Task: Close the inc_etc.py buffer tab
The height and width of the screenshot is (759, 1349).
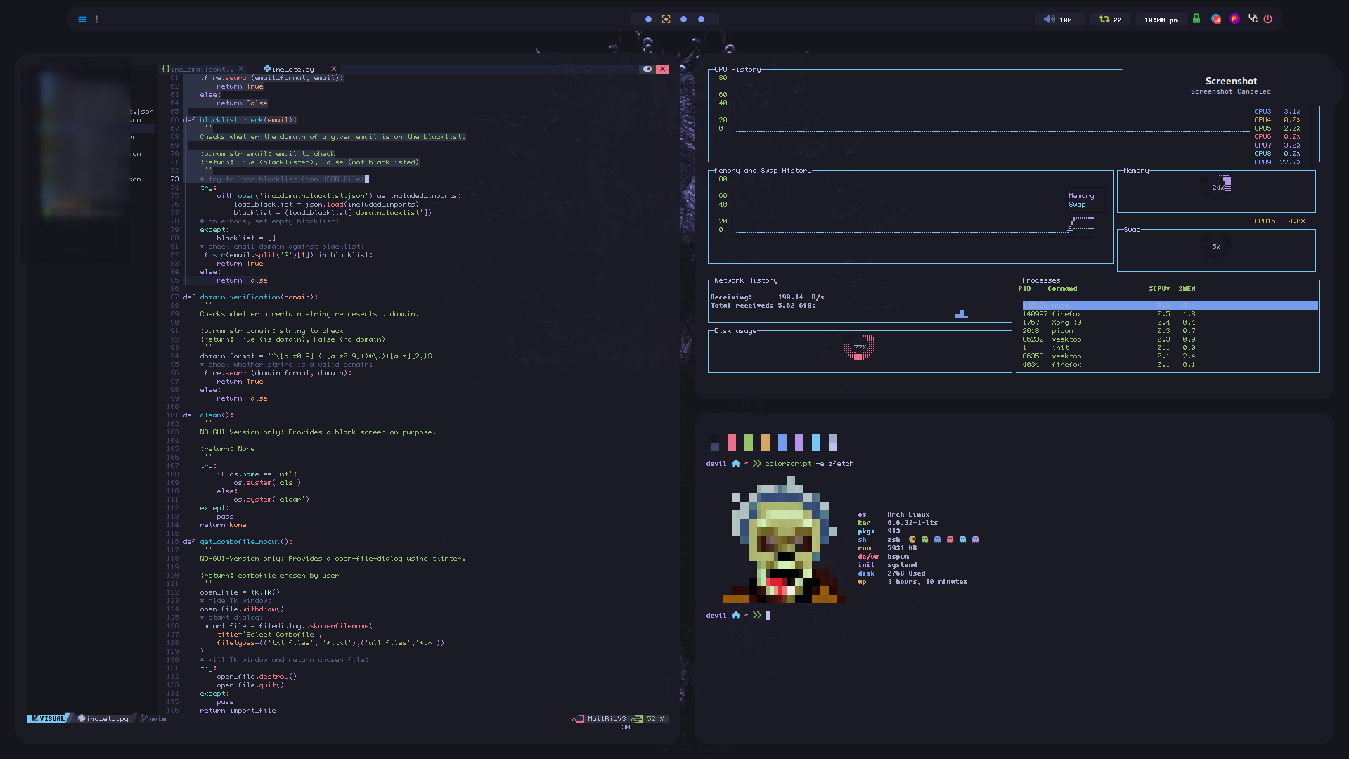Action: (333, 69)
